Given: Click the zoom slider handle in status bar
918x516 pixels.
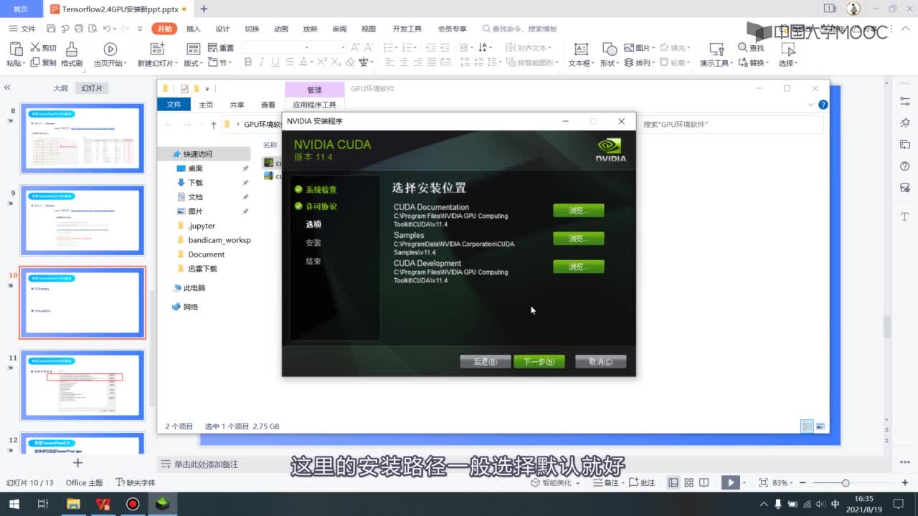Looking at the screenshot, I should [846, 483].
